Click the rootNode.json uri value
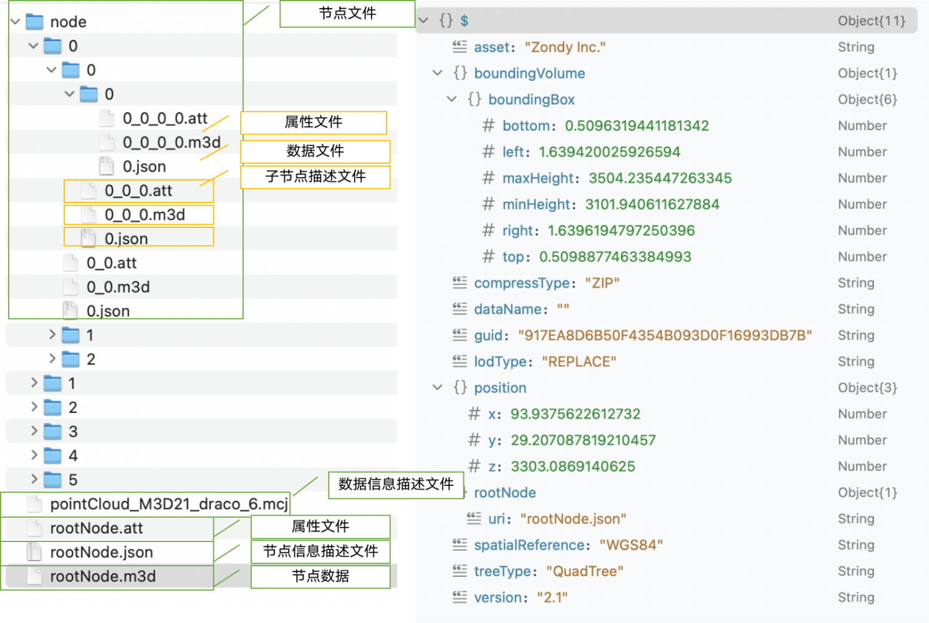 point(573,519)
